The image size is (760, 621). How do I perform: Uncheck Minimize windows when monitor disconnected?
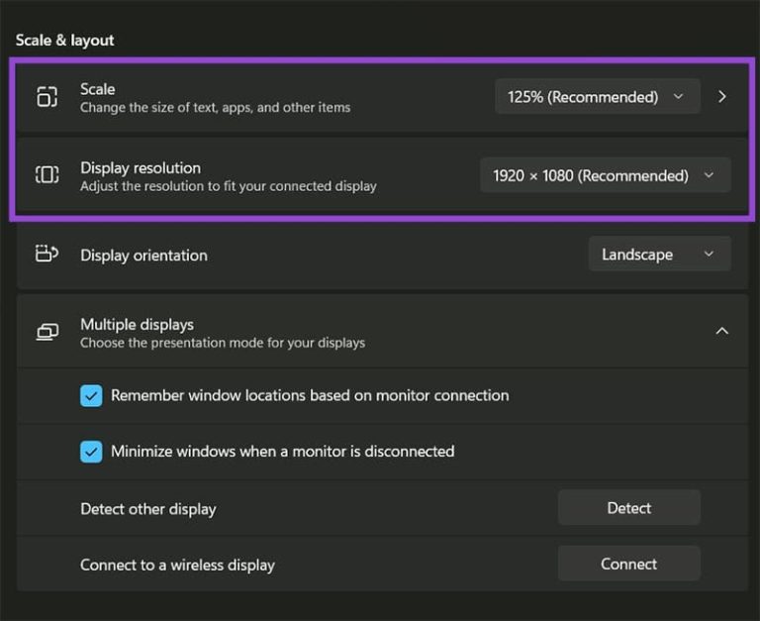(x=91, y=452)
